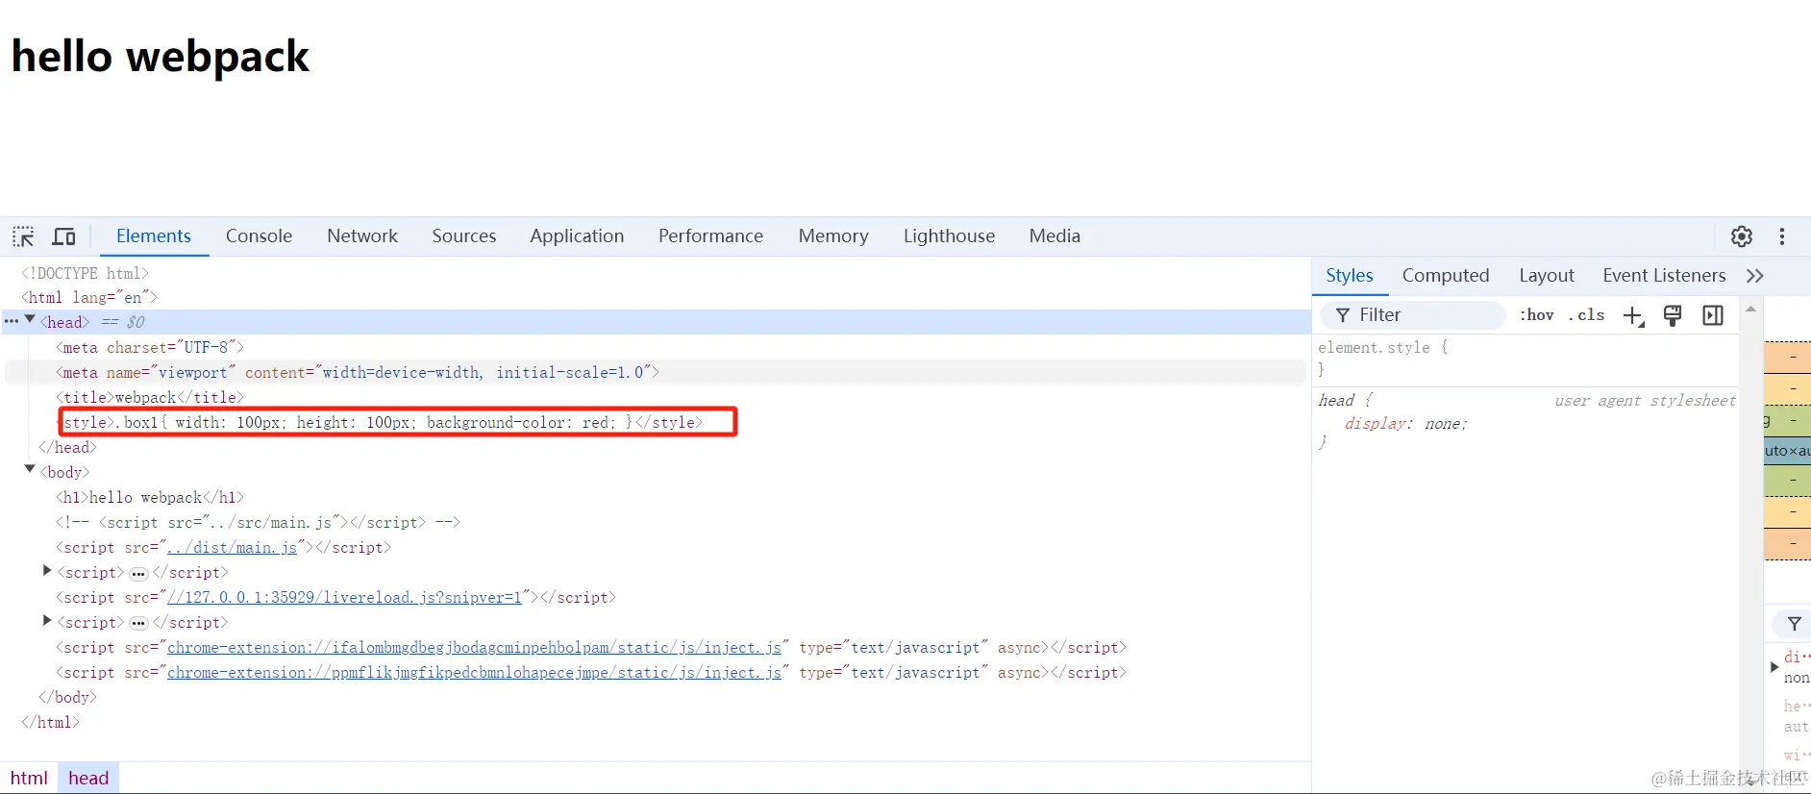Open the Sources tab
1811x794 pixels.
[464, 236]
